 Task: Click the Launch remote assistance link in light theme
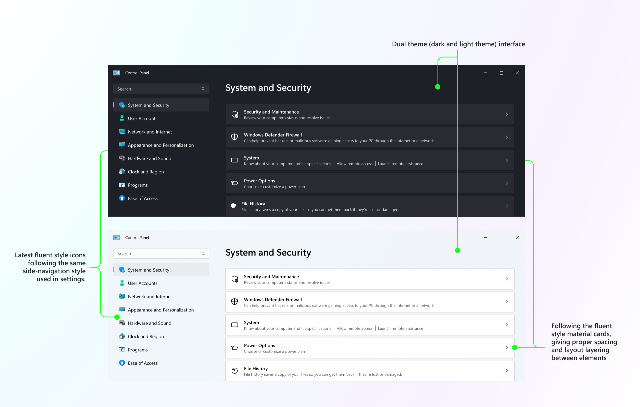click(x=400, y=328)
